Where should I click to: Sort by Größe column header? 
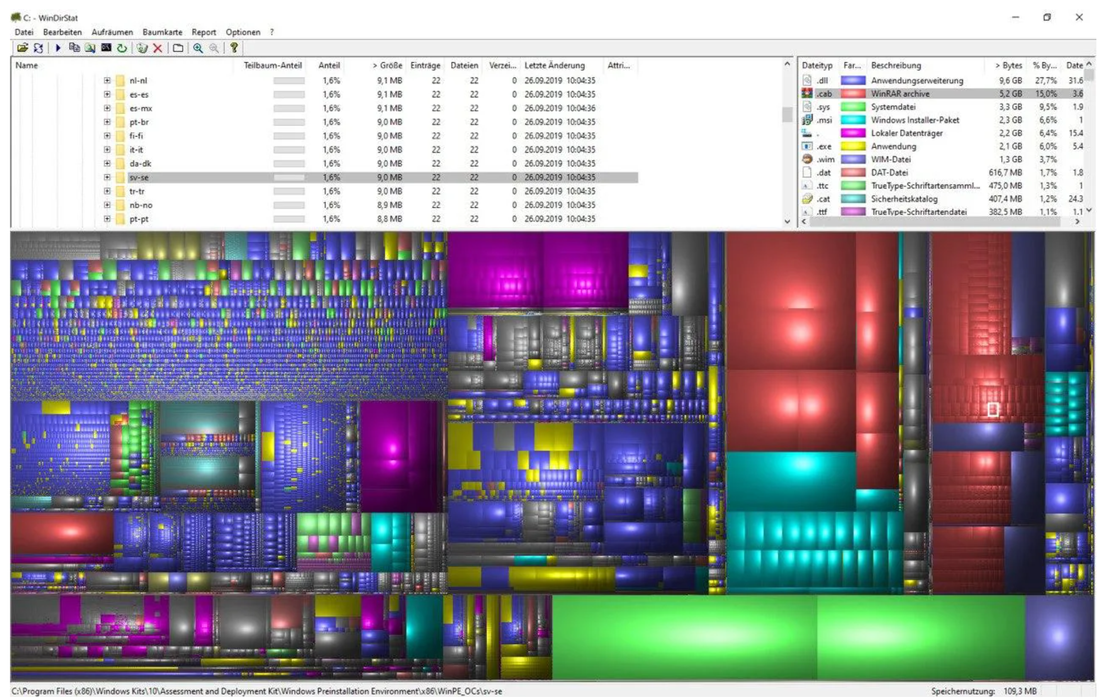(387, 65)
